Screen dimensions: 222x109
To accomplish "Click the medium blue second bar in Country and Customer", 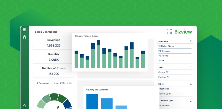I will pyautogui.click(x=107, y=104).
